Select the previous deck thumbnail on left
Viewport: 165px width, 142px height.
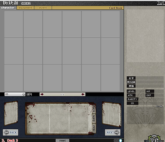click(x=11, y=113)
